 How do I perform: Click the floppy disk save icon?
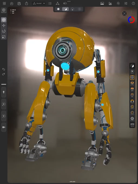19,4
